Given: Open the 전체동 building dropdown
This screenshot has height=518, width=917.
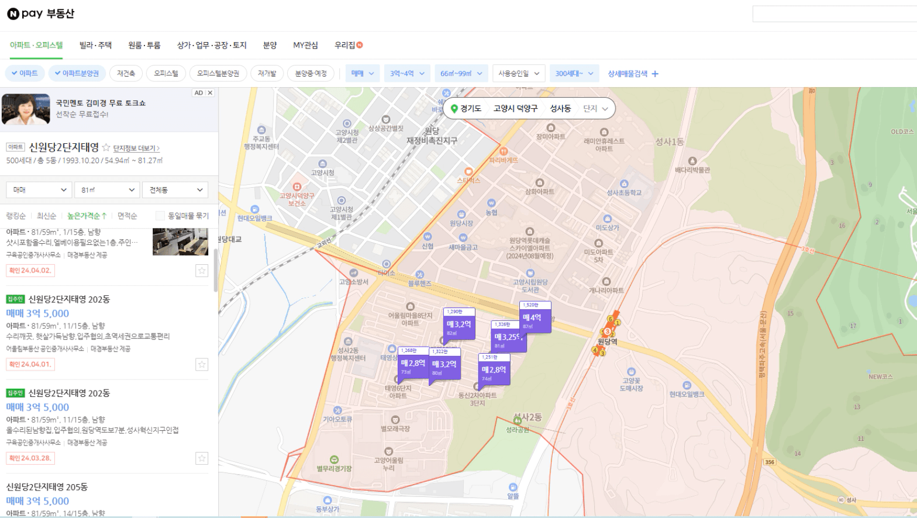Looking at the screenshot, I should pyautogui.click(x=175, y=190).
